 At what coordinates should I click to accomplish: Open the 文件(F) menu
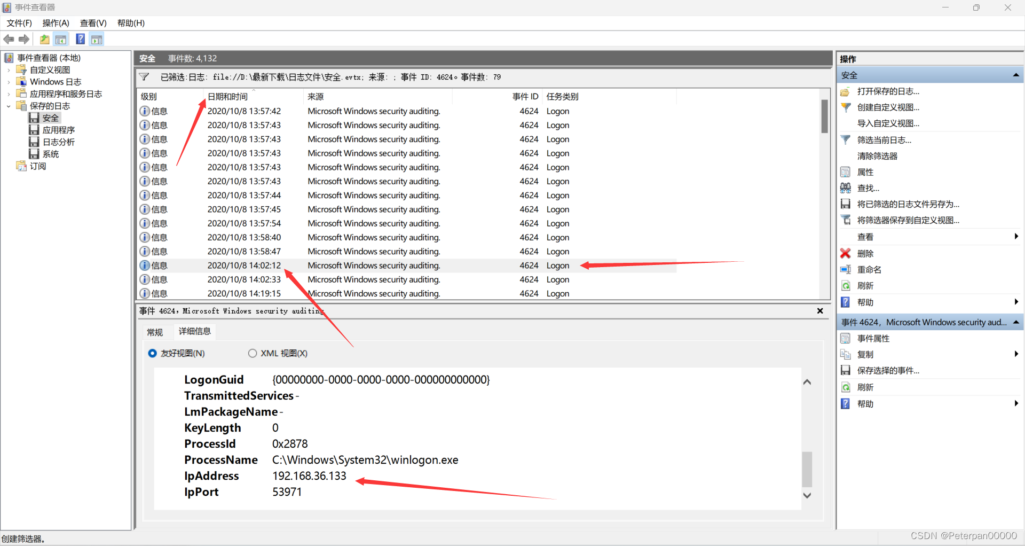[19, 23]
